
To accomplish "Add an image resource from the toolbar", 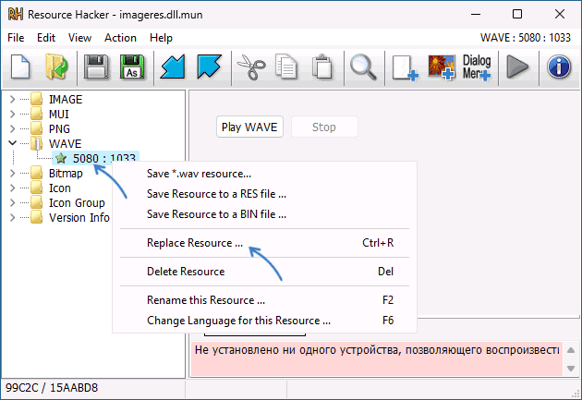I will click(441, 67).
